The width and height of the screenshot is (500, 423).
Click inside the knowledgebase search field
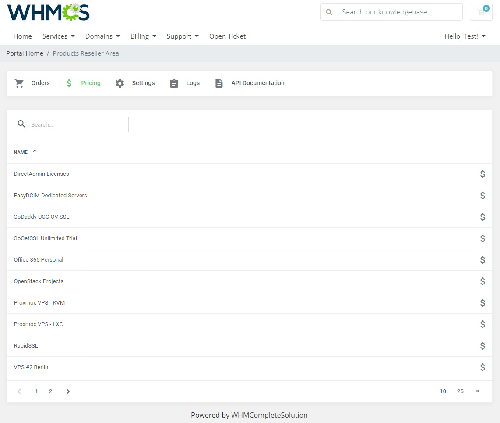(394, 12)
